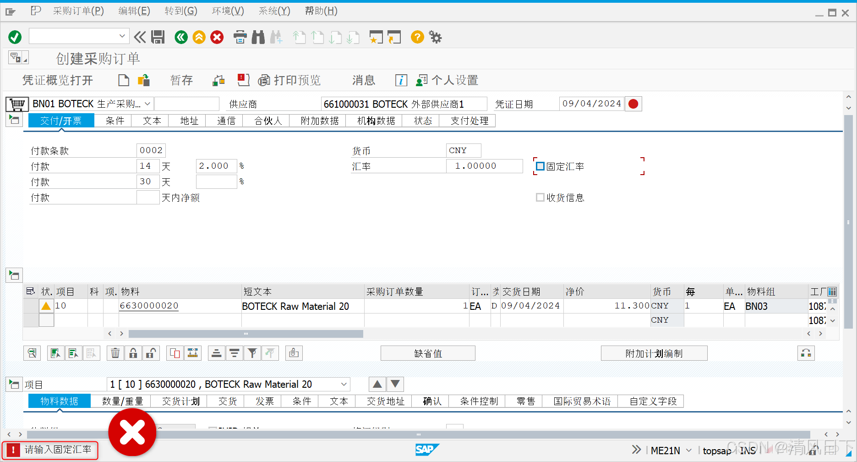The image size is (857, 462).
Task: Expand the item selection dropdown
Action: point(344,384)
